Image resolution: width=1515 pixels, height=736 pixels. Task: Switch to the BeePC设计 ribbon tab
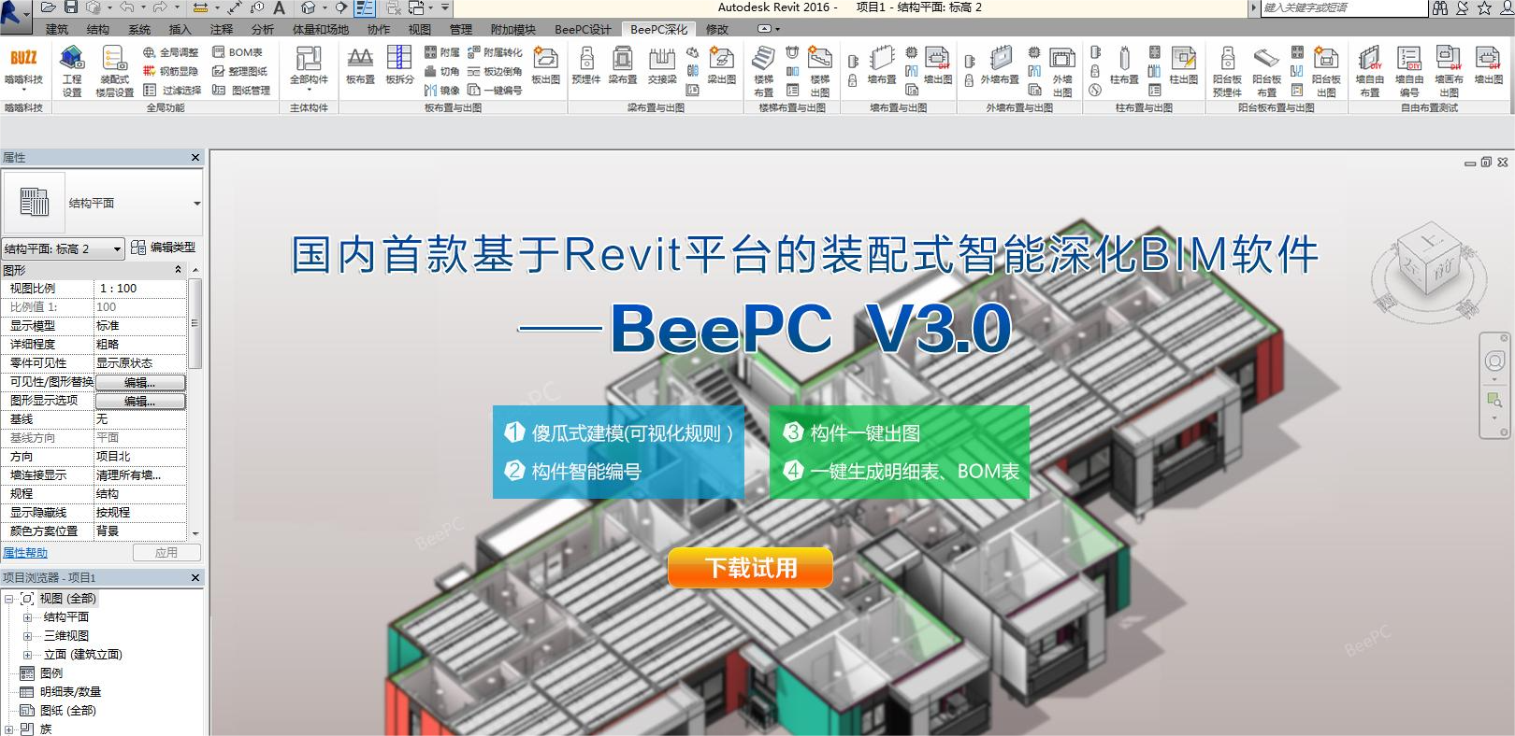point(583,29)
